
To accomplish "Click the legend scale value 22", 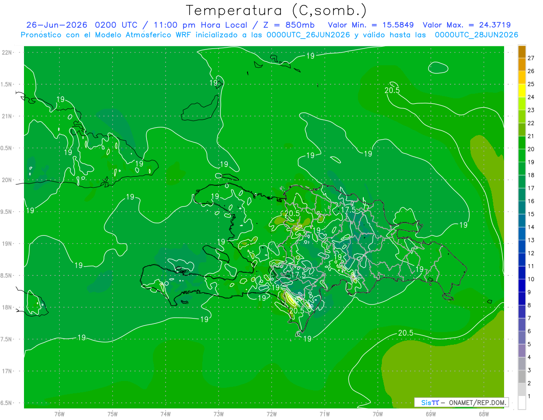I will (x=531, y=123).
